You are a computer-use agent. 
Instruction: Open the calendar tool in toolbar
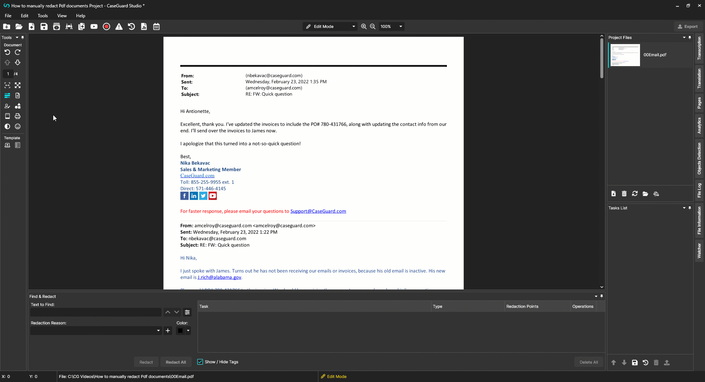coord(156,26)
